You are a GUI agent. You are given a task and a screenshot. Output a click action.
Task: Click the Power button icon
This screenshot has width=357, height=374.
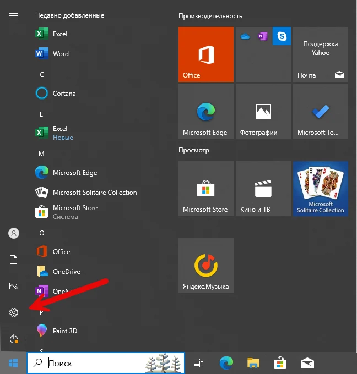(x=14, y=339)
